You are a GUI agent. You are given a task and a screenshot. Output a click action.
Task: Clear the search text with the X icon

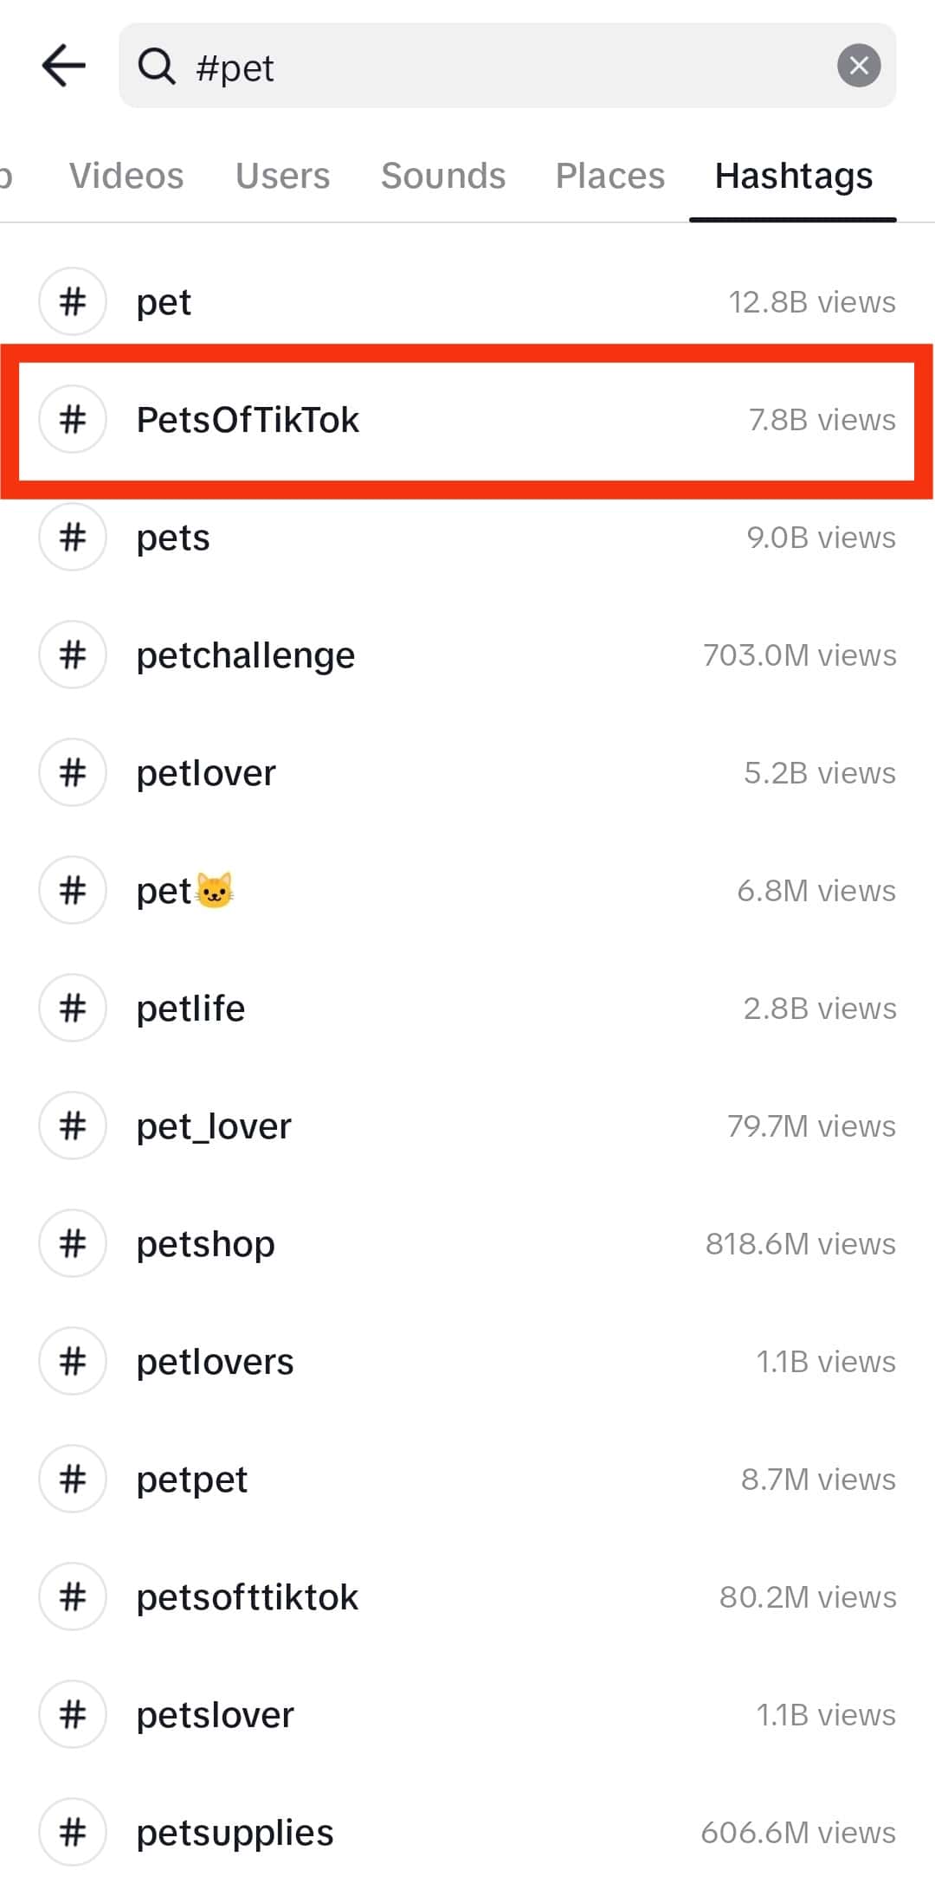pyautogui.click(x=858, y=66)
